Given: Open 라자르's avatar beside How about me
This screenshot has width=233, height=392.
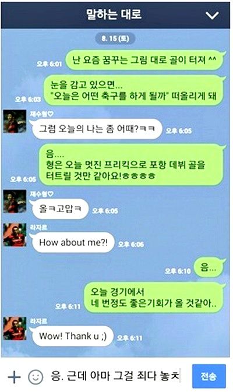Looking at the screenshot, I should coord(15,235).
